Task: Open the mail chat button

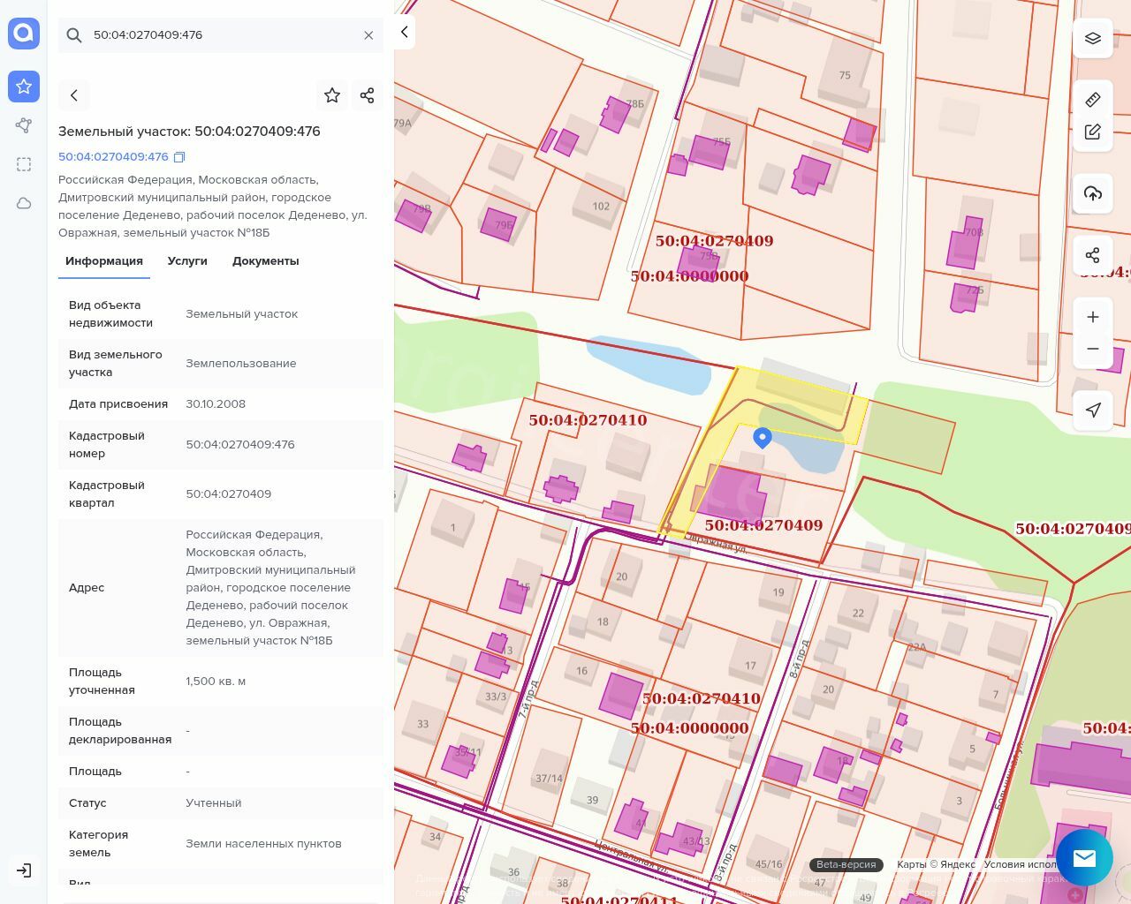Action: coord(1084,857)
